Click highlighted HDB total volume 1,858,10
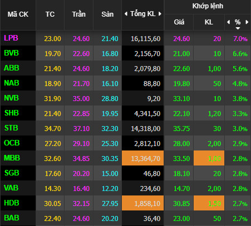251x226 pixels. (x=143, y=203)
